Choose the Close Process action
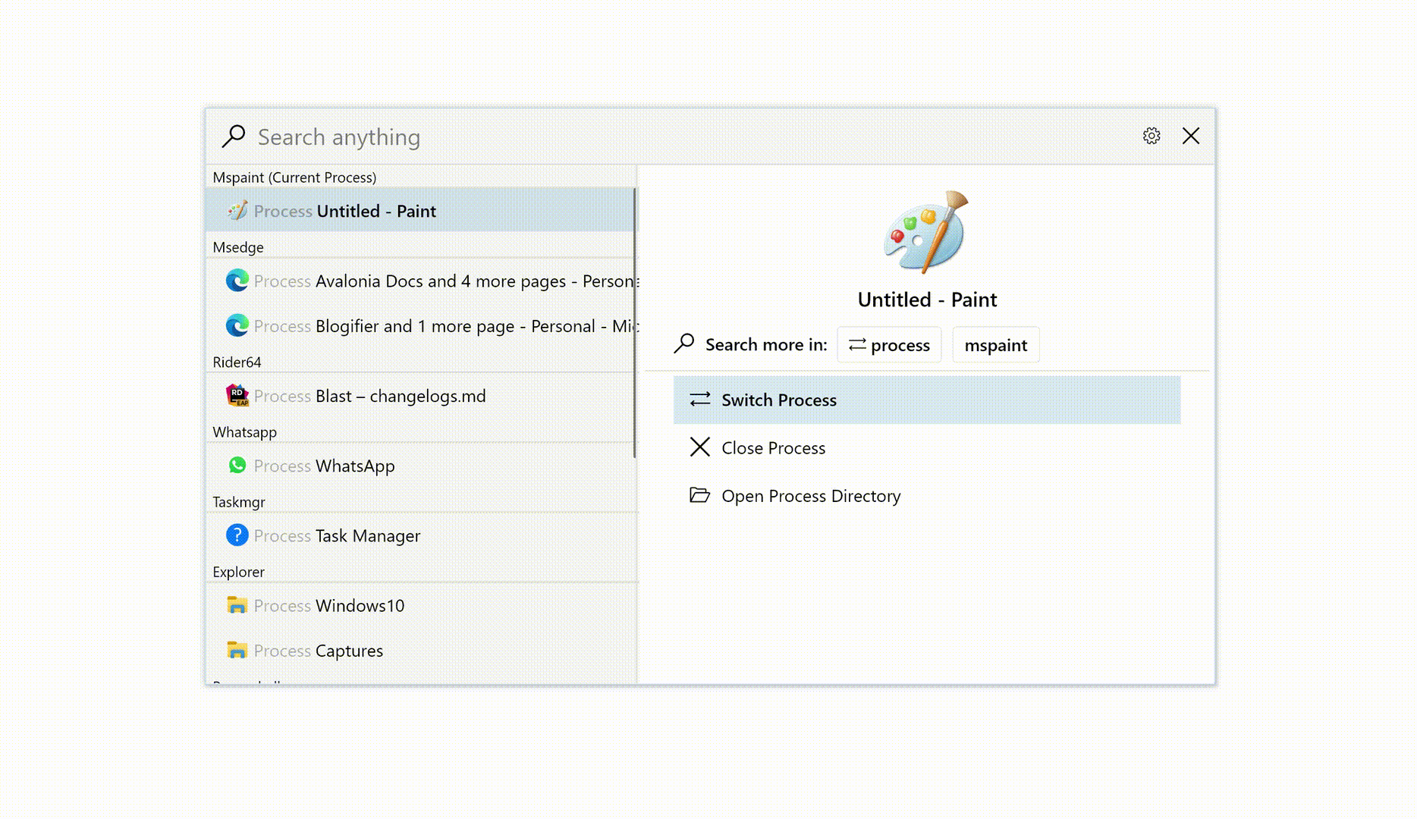The width and height of the screenshot is (1417, 819). [x=927, y=447]
